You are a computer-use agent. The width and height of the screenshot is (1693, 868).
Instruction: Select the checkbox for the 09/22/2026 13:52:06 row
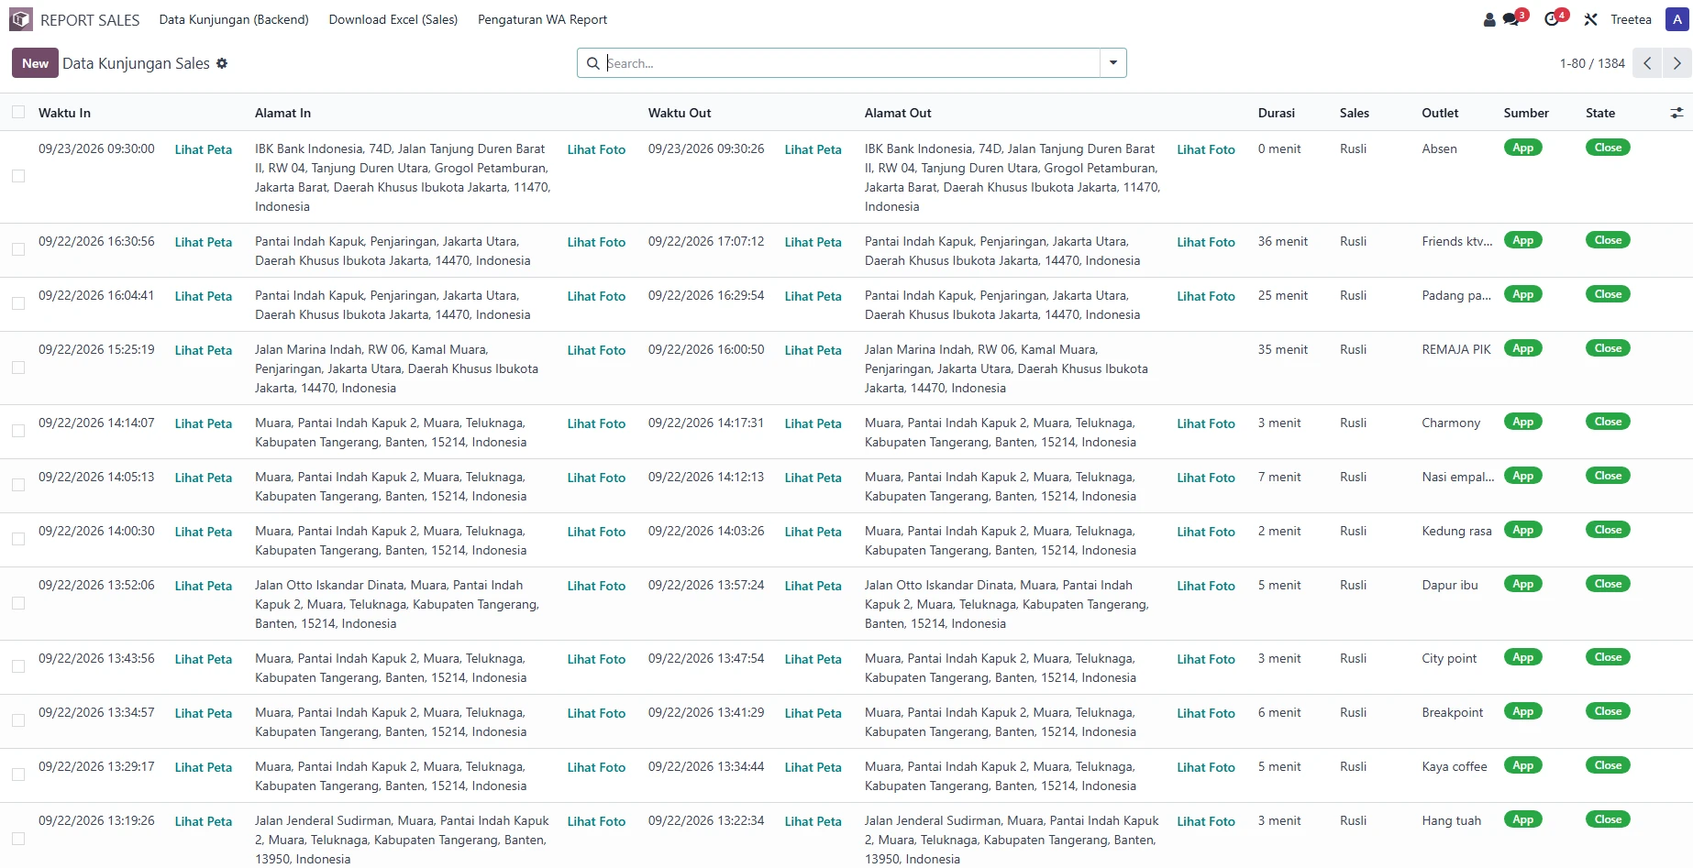pos(18,603)
